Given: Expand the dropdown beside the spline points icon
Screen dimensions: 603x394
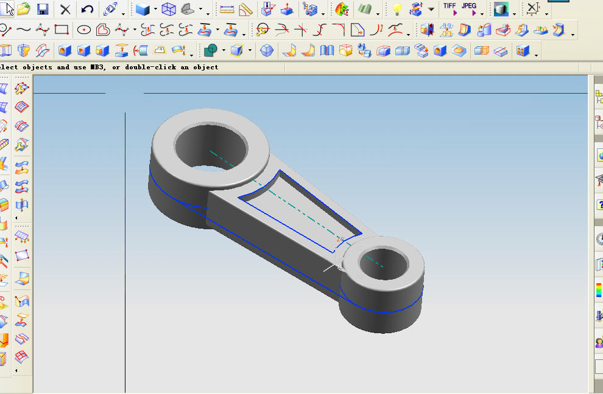Looking at the screenshot, I should [135, 29].
